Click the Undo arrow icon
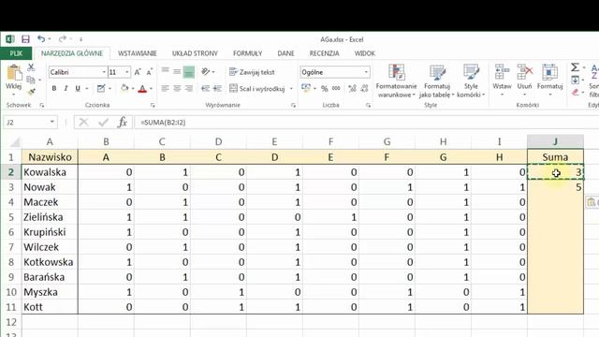Screen dimensions: 599x337 (41, 39)
